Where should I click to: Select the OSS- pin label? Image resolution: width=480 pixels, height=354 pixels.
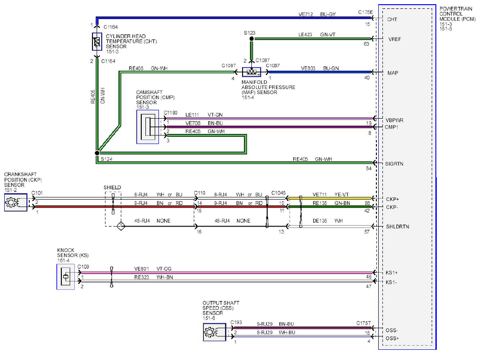pyautogui.click(x=392, y=330)
